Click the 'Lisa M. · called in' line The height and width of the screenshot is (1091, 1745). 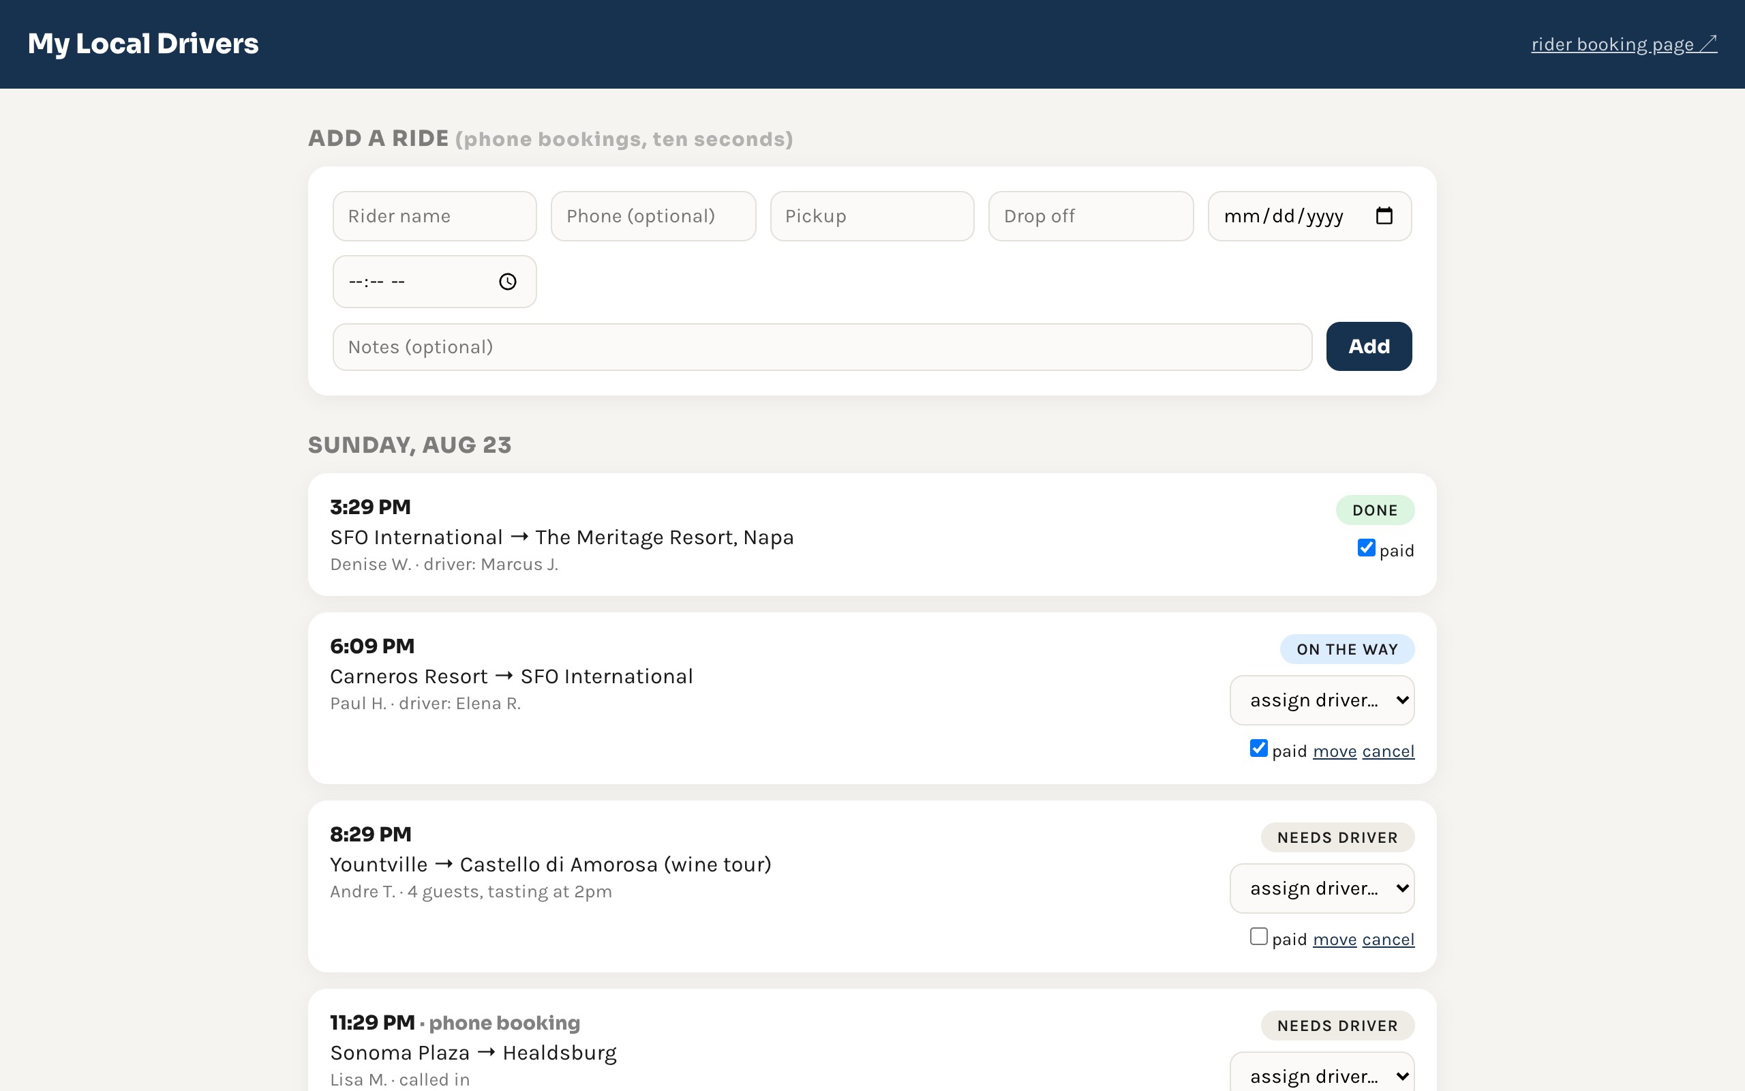click(400, 1080)
